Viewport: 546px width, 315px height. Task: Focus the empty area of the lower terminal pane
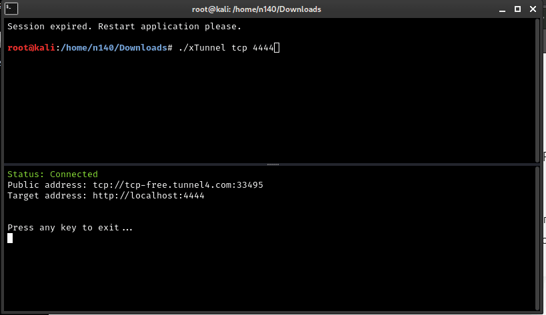coord(267,273)
